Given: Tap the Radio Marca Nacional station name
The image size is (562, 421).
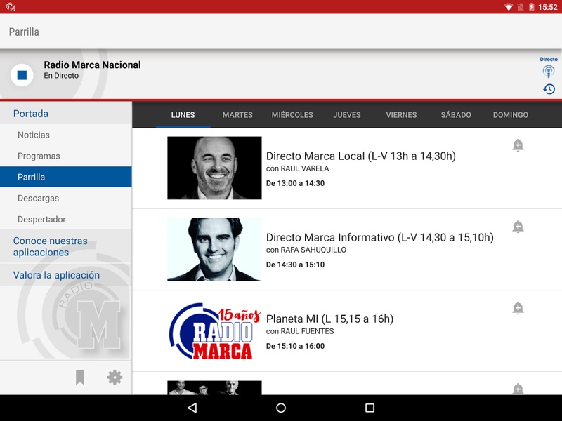Looking at the screenshot, I should (x=92, y=65).
